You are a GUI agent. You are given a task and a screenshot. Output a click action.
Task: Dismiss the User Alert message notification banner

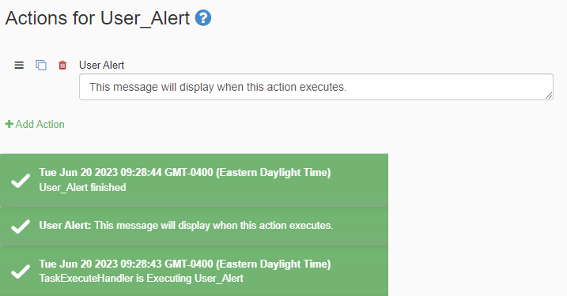[x=195, y=226]
